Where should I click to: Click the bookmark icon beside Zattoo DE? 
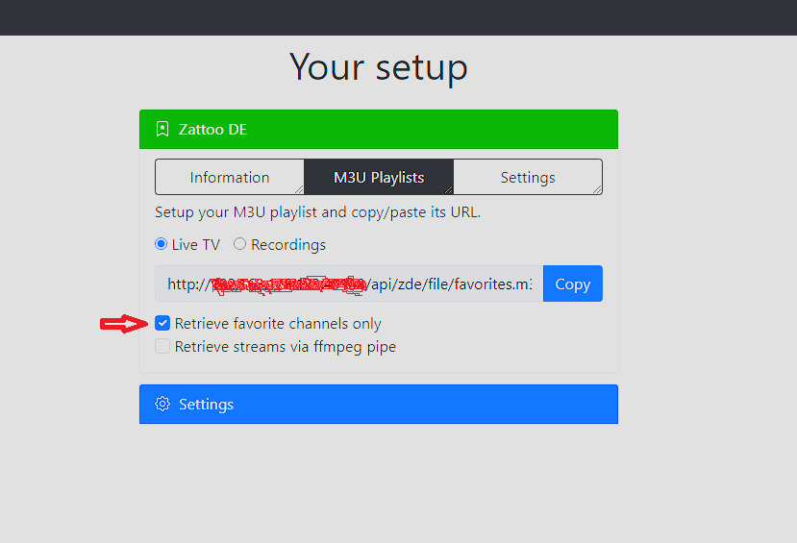(162, 129)
